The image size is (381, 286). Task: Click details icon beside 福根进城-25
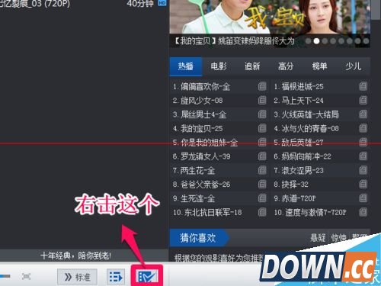pos(363,86)
